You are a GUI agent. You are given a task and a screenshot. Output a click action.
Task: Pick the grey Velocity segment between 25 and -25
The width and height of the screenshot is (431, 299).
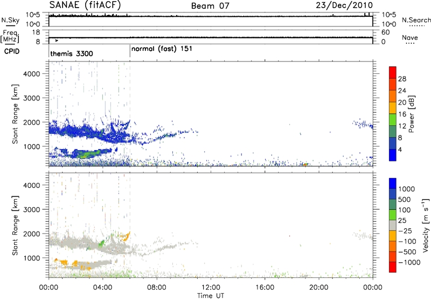coord(393,225)
